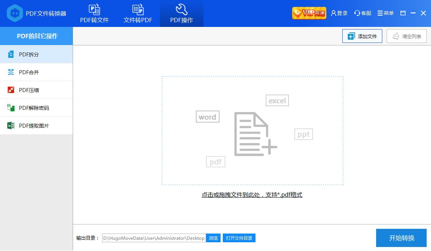Click the 点击或拖拽文件到此处 link
The width and height of the screenshot is (431, 251).
click(x=252, y=195)
